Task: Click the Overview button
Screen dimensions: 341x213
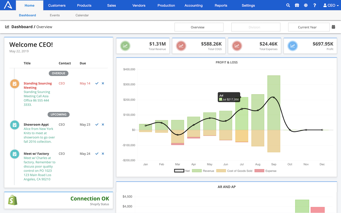Action: (199, 27)
